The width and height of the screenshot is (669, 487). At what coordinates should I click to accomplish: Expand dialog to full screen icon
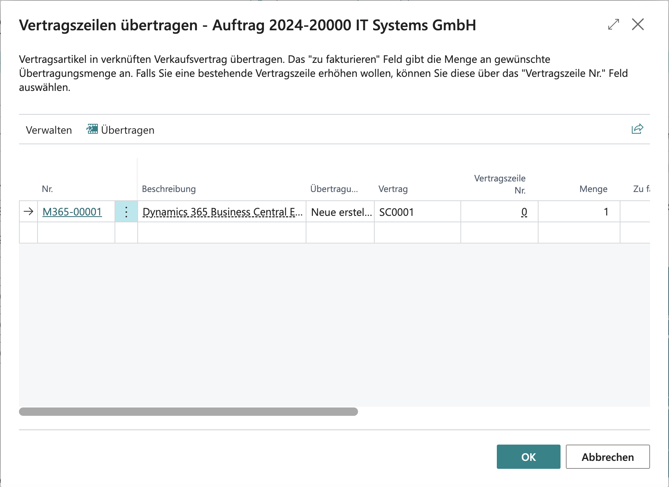pos(613,25)
